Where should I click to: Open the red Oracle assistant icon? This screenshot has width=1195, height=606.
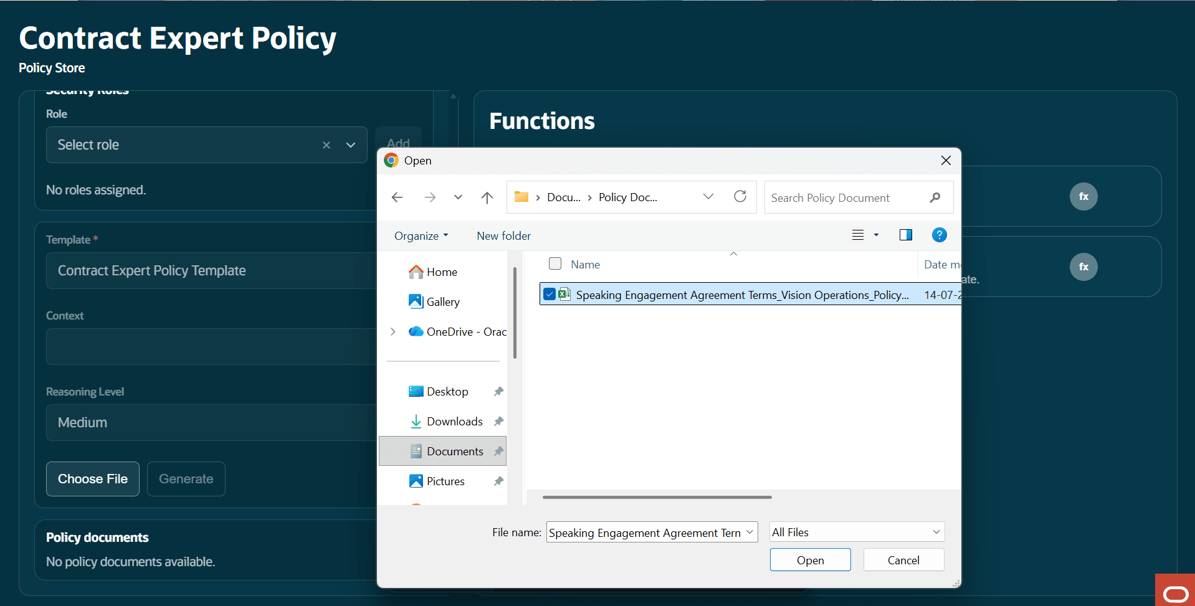[x=1175, y=591]
